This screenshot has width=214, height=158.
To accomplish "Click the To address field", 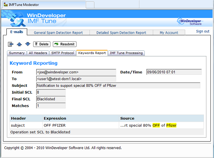I will pyautogui.click(x=76, y=79).
